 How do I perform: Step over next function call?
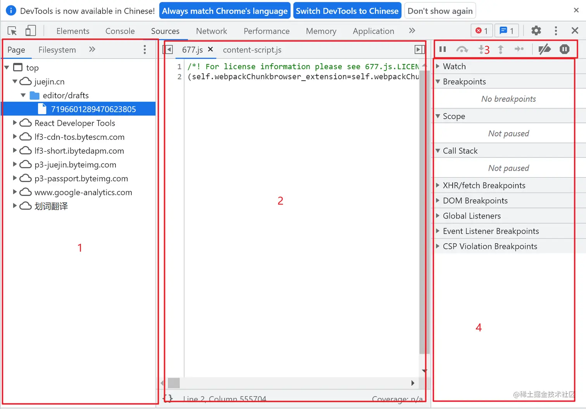pos(462,49)
